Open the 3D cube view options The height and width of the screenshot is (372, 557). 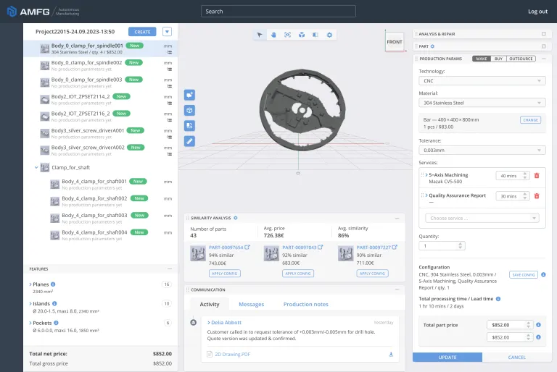[x=302, y=35]
